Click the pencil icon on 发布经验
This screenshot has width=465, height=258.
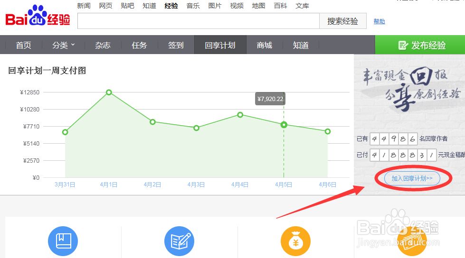[x=403, y=46]
